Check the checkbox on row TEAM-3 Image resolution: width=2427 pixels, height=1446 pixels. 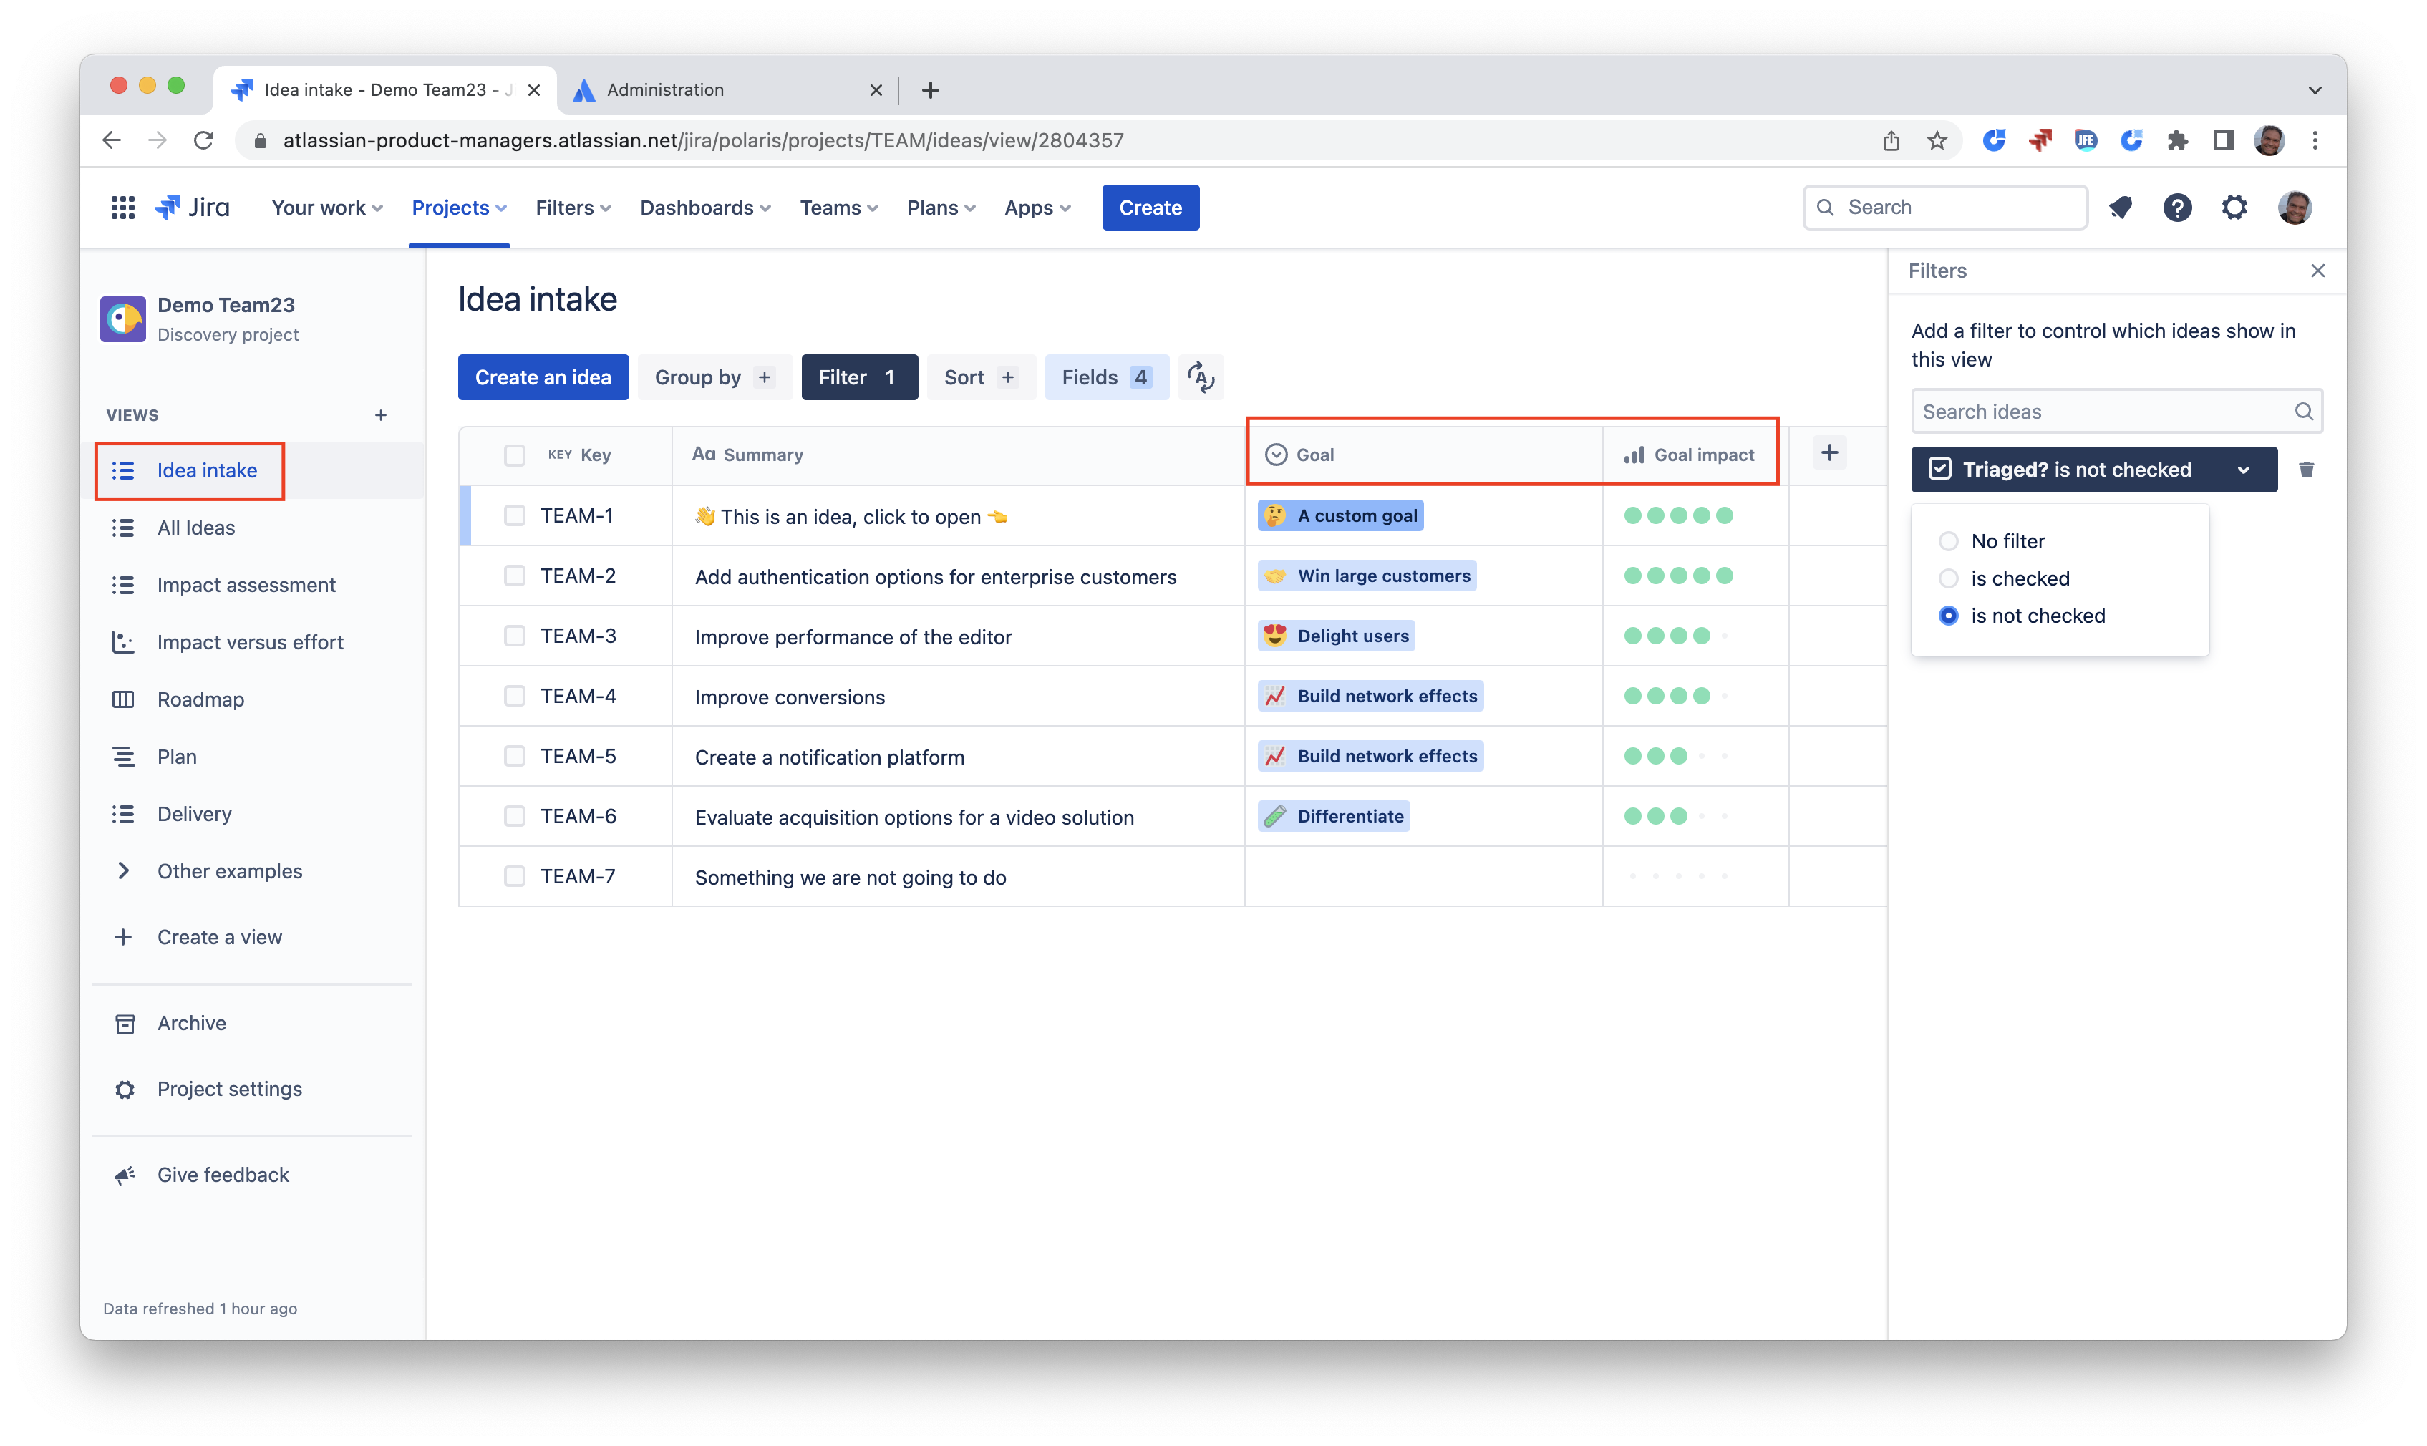(x=515, y=635)
